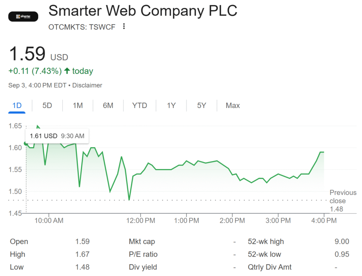Viewport: 362px width, 276px height.
Task: Click the Mkt cap label
Action: pyautogui.click(x=142, y=242)
